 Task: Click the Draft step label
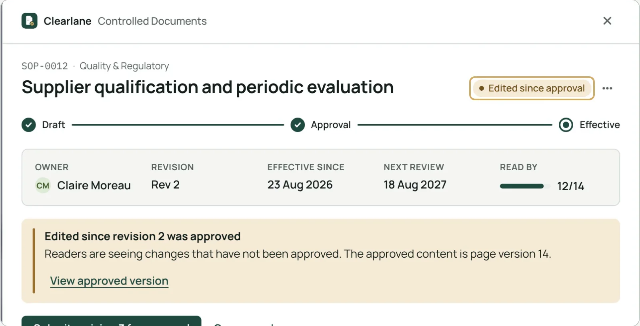[54, 125]
